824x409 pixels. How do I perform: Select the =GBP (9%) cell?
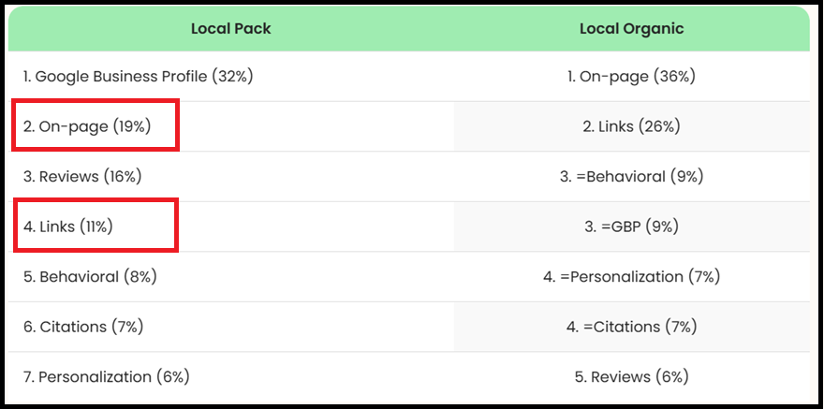click(x=631, y=226)
